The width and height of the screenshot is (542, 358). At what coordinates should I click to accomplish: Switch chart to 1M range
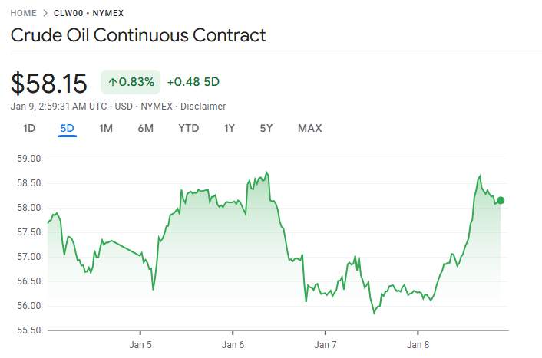tap(106, 128)
